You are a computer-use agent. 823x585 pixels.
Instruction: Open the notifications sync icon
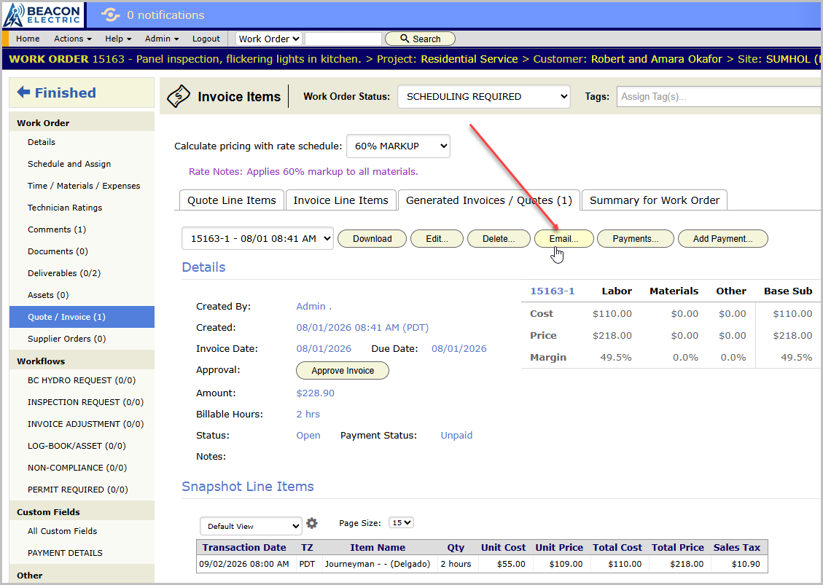110,15
